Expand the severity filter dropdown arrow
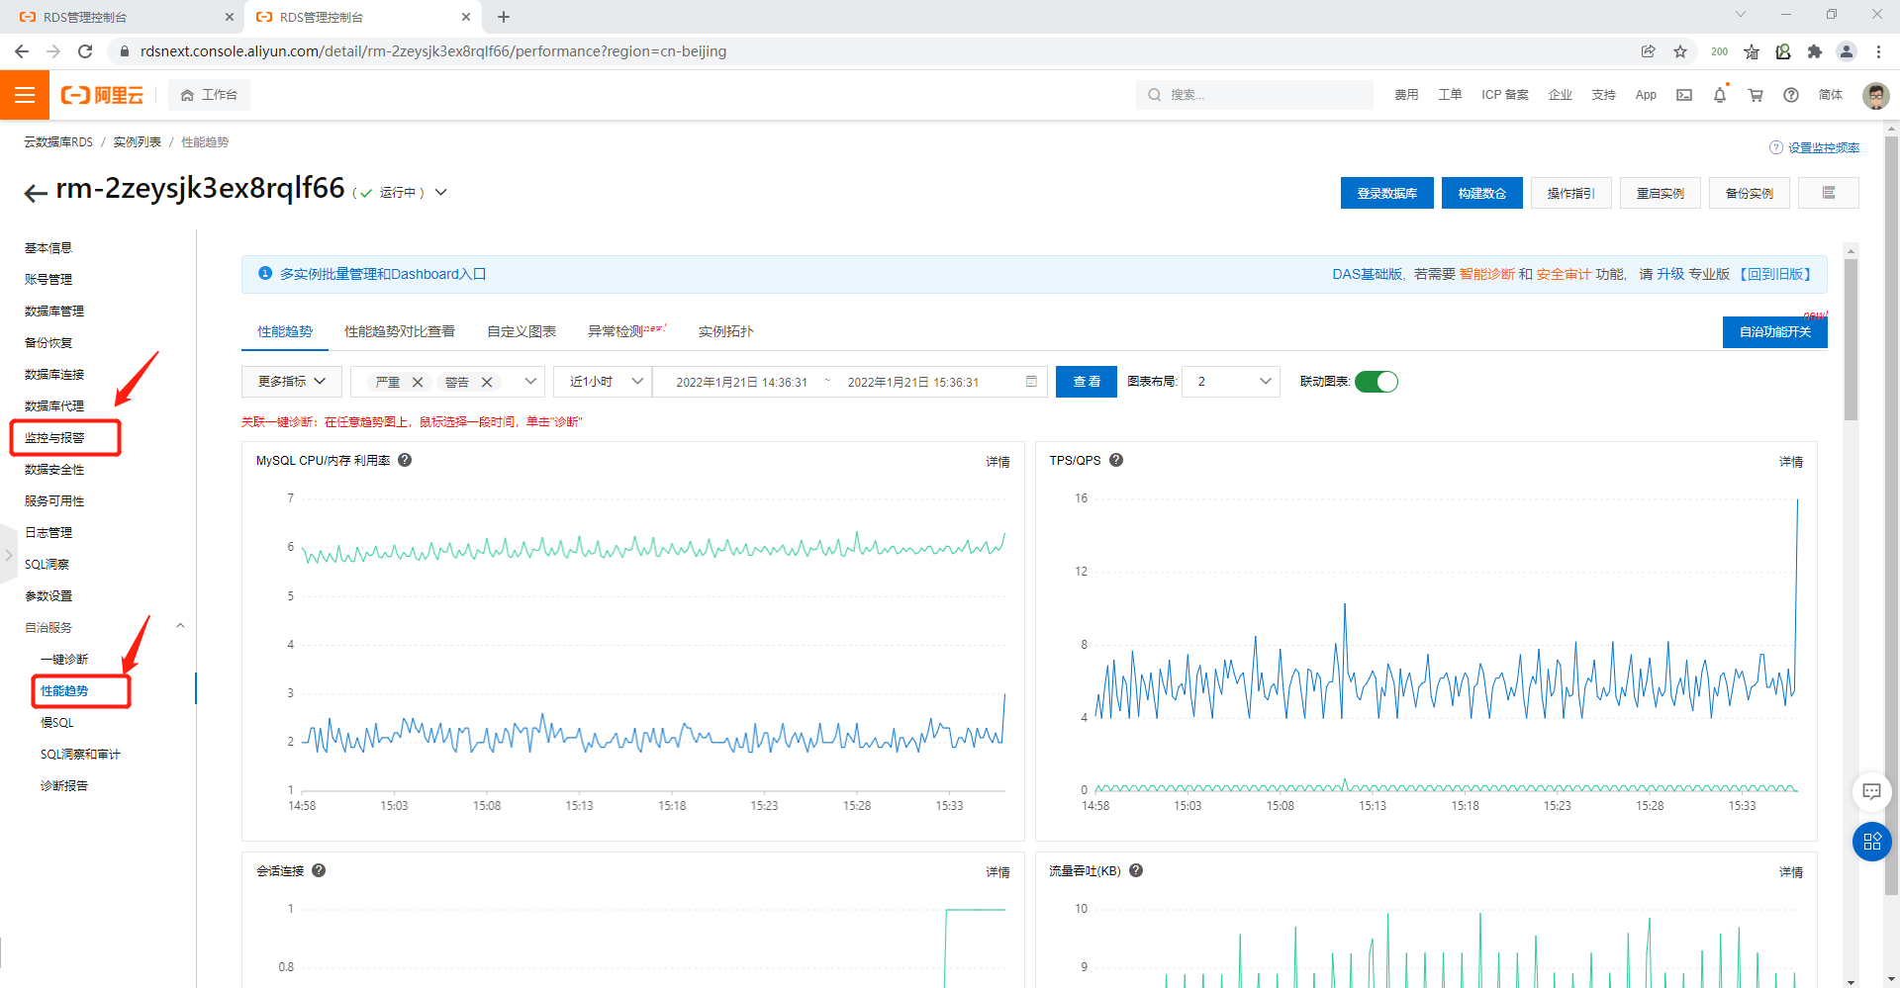 click(530, 382)
